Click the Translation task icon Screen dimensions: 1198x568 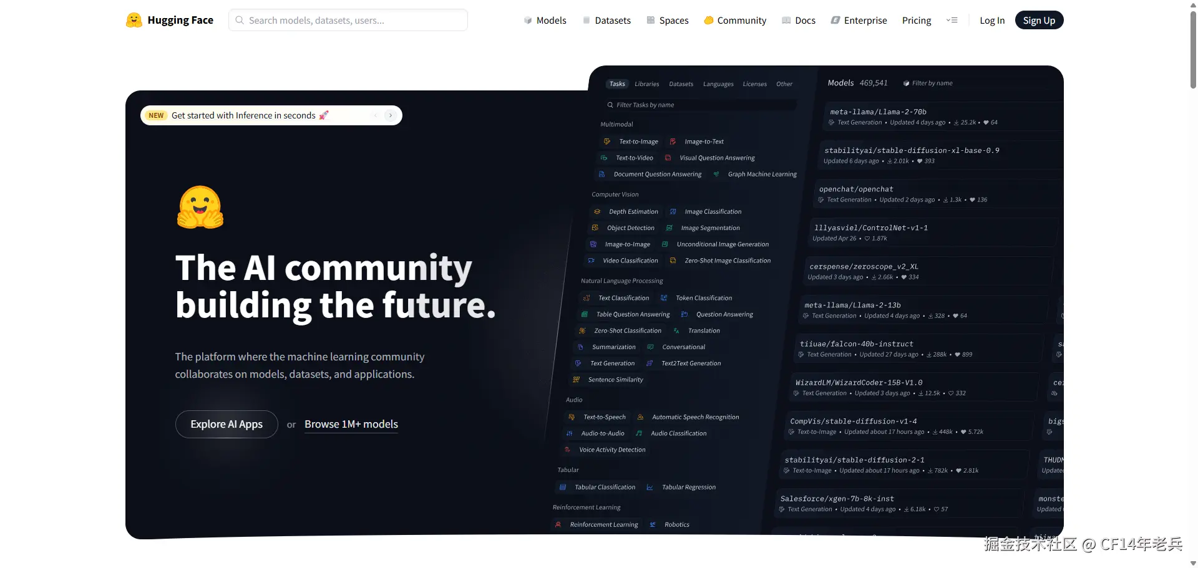(676, 331)
